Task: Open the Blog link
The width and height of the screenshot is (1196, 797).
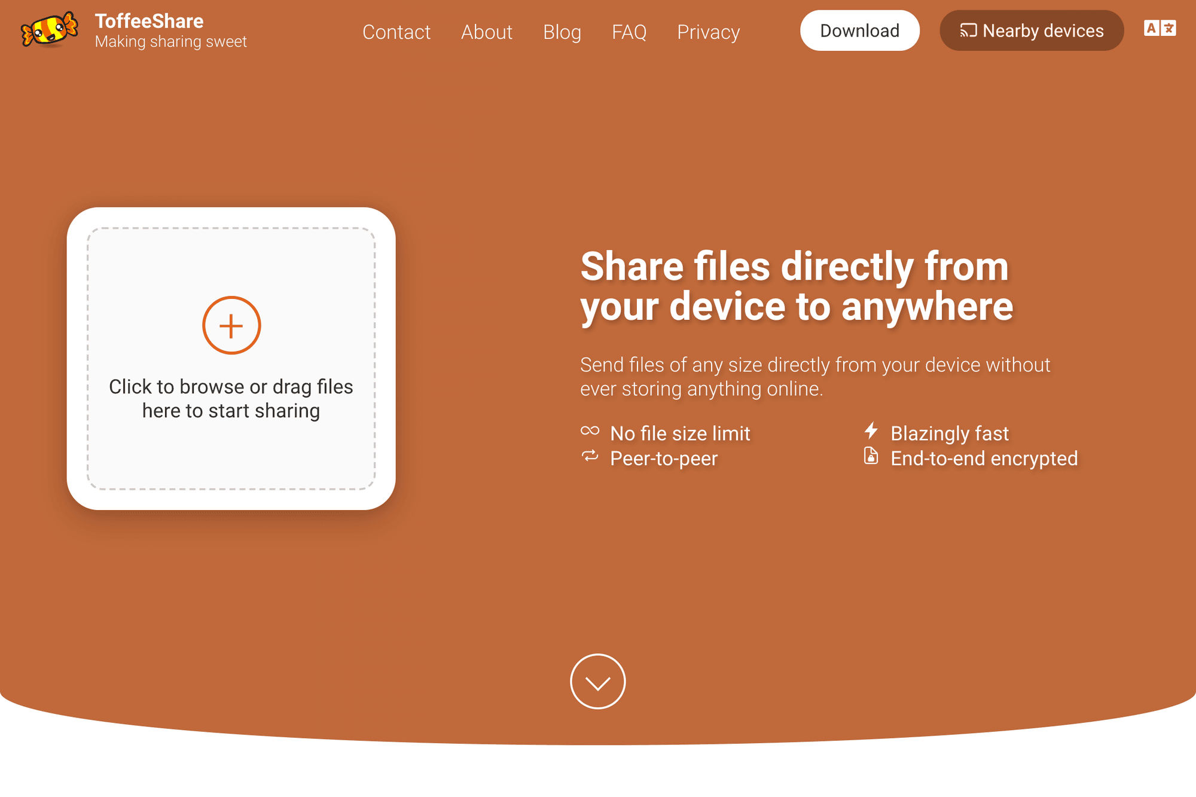Action: point(562,32)
